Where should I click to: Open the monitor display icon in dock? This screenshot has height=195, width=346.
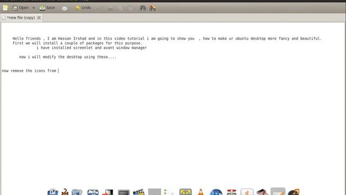(x=124, y=192)
